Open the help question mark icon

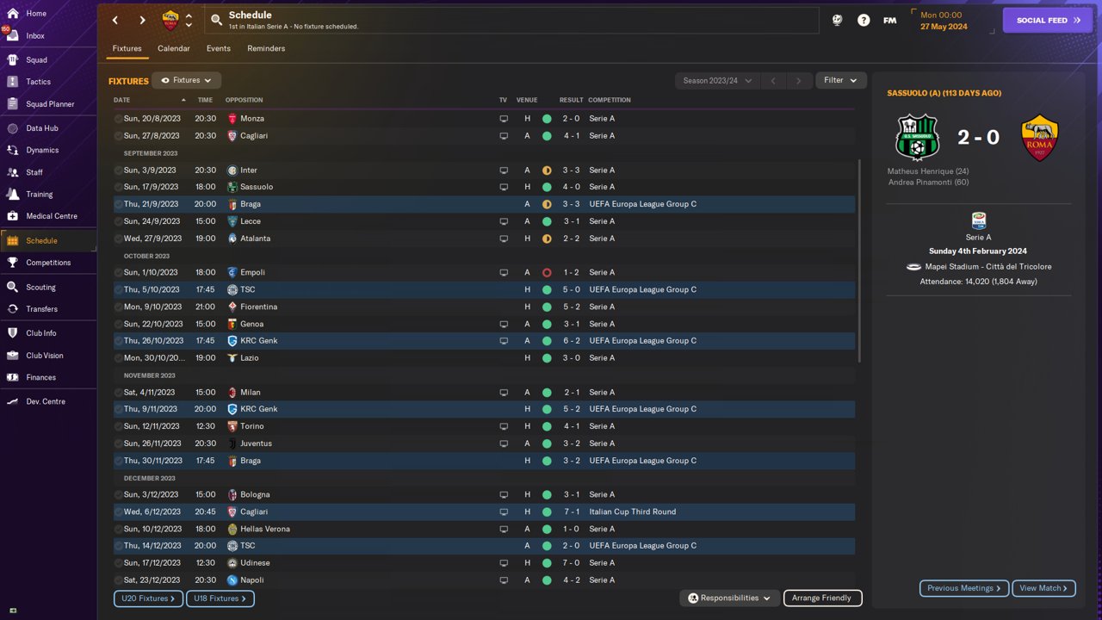864,20
